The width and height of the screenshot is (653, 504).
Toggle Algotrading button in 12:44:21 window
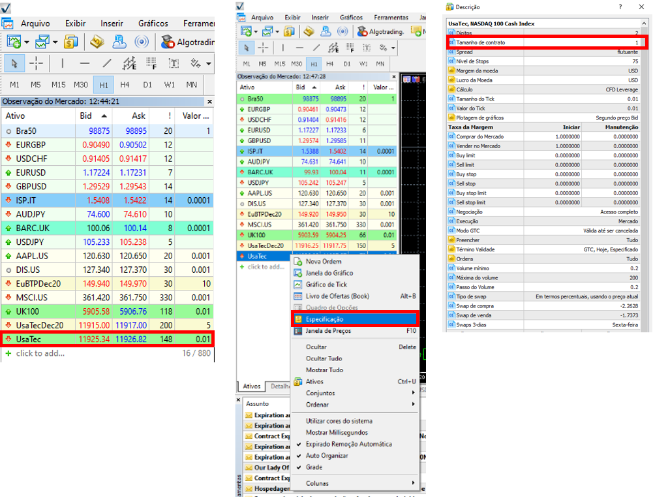[188, 42]
